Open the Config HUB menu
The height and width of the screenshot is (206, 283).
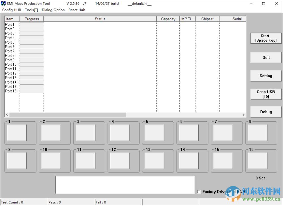click(12, 10)
